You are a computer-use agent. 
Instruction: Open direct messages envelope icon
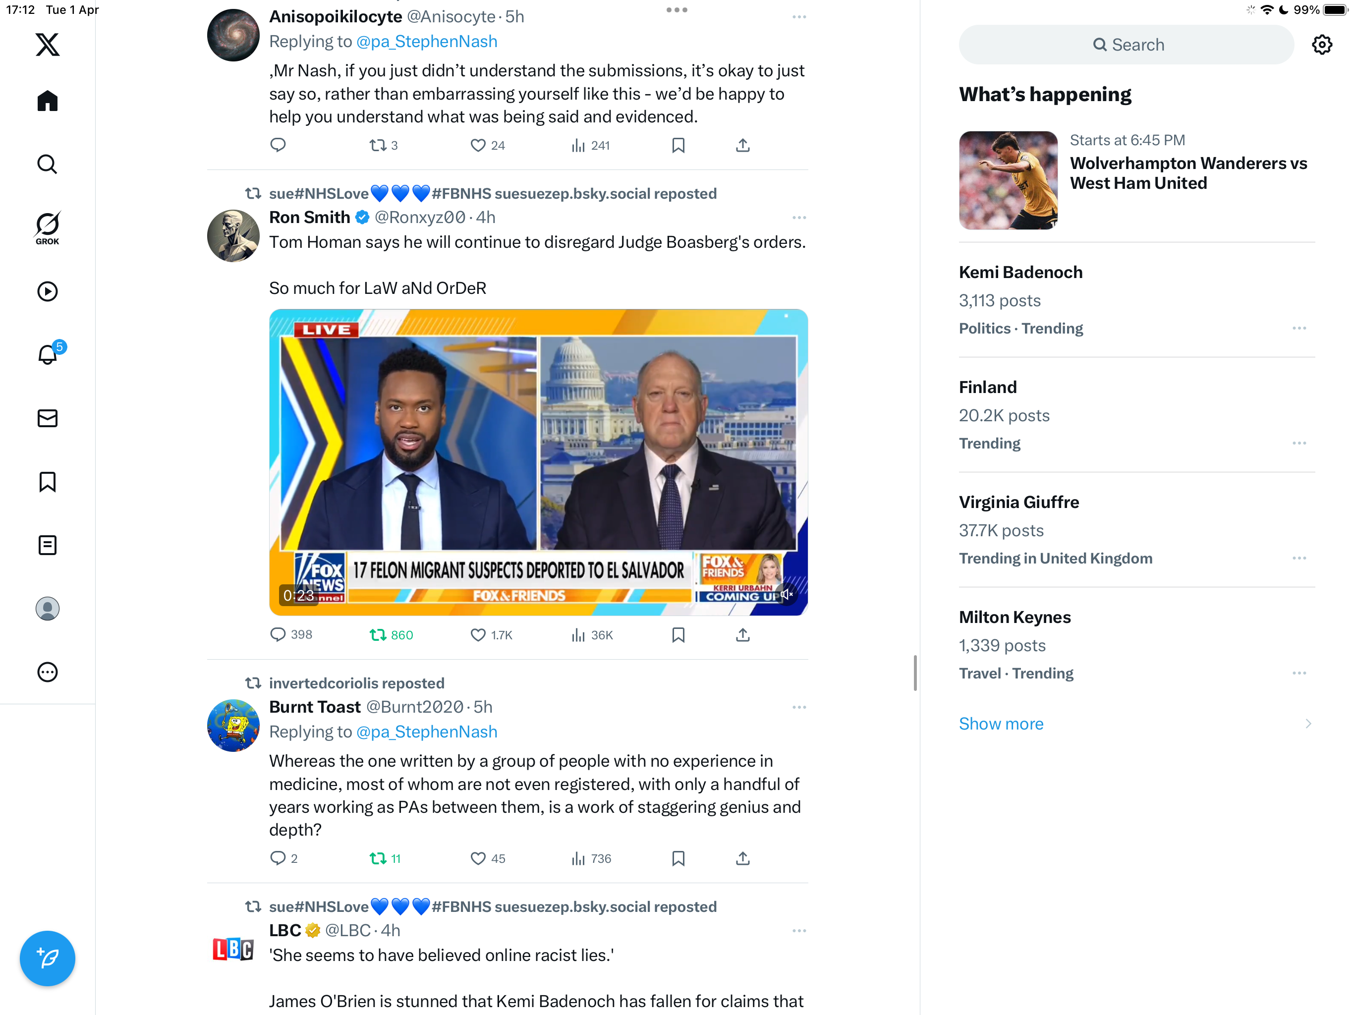(x=47, y=418)
